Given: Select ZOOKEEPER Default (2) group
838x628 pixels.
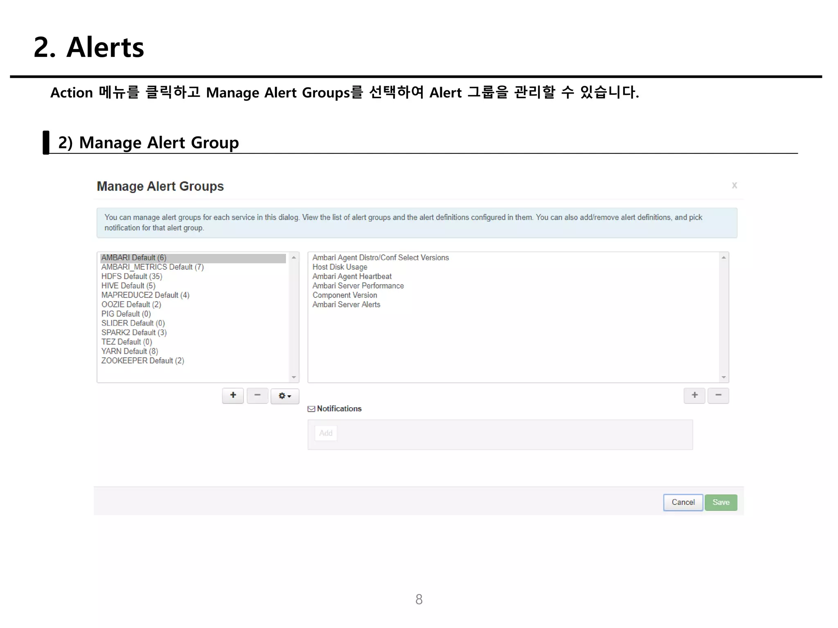Looking at the screenshot, I should [x=193, y=361].
